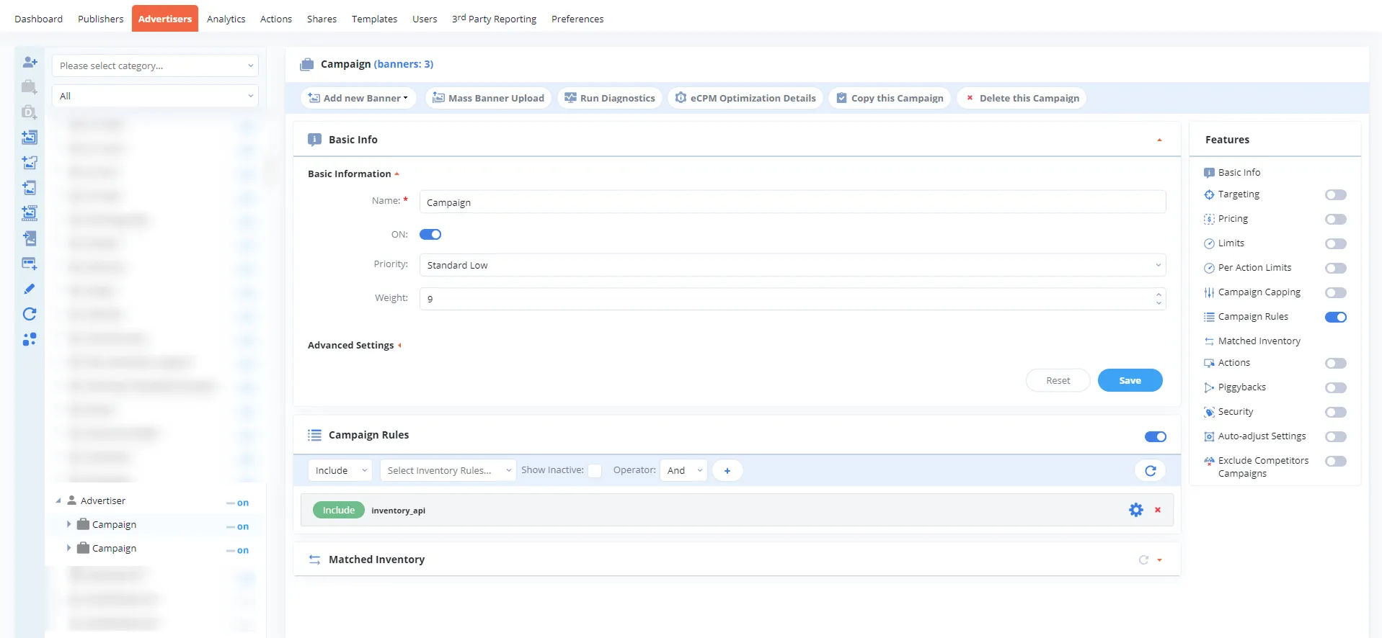
Task: Refresh campaign rules list
Action: click(x=1151, y=470)
